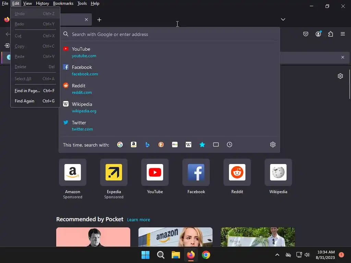Choose Find Again from Edit menu

click(35, 101)
